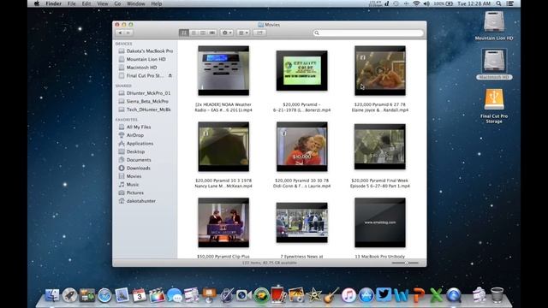The height and width of the screenshot is (308, 548).
Task: Select $50,000 Pyramid Clip Plus thumbnail
Action: coord(223,222)
